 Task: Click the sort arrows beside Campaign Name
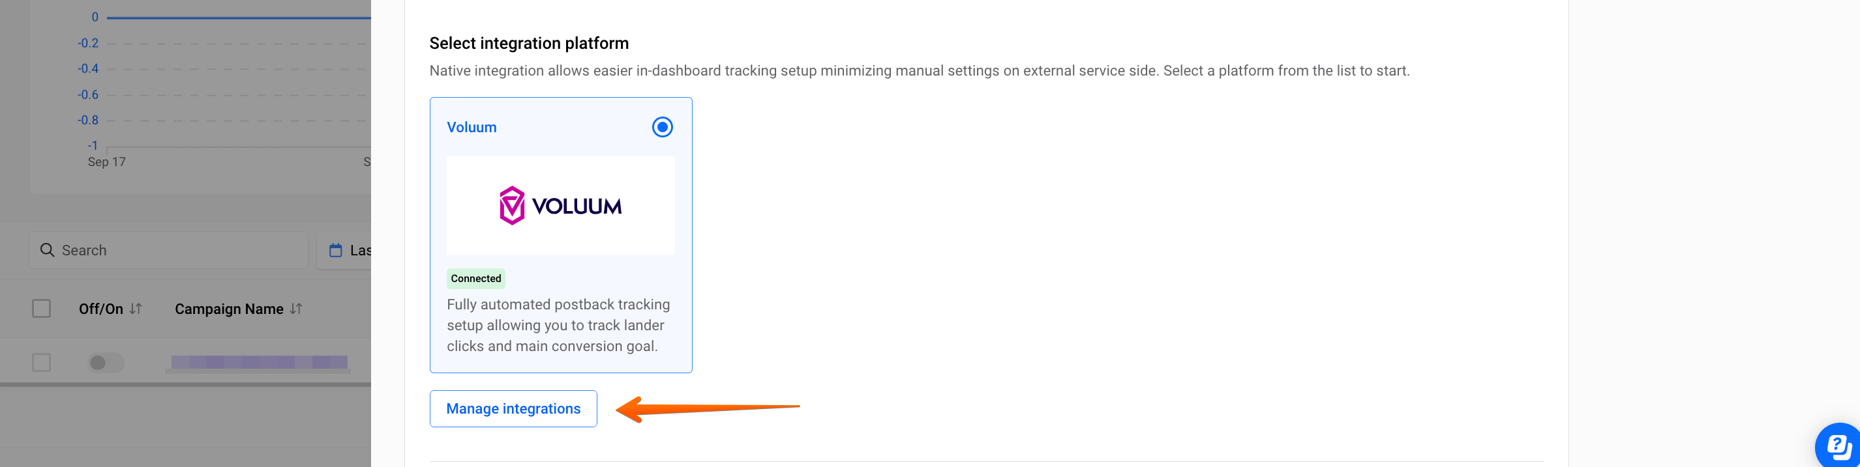[x=296, y=309]
